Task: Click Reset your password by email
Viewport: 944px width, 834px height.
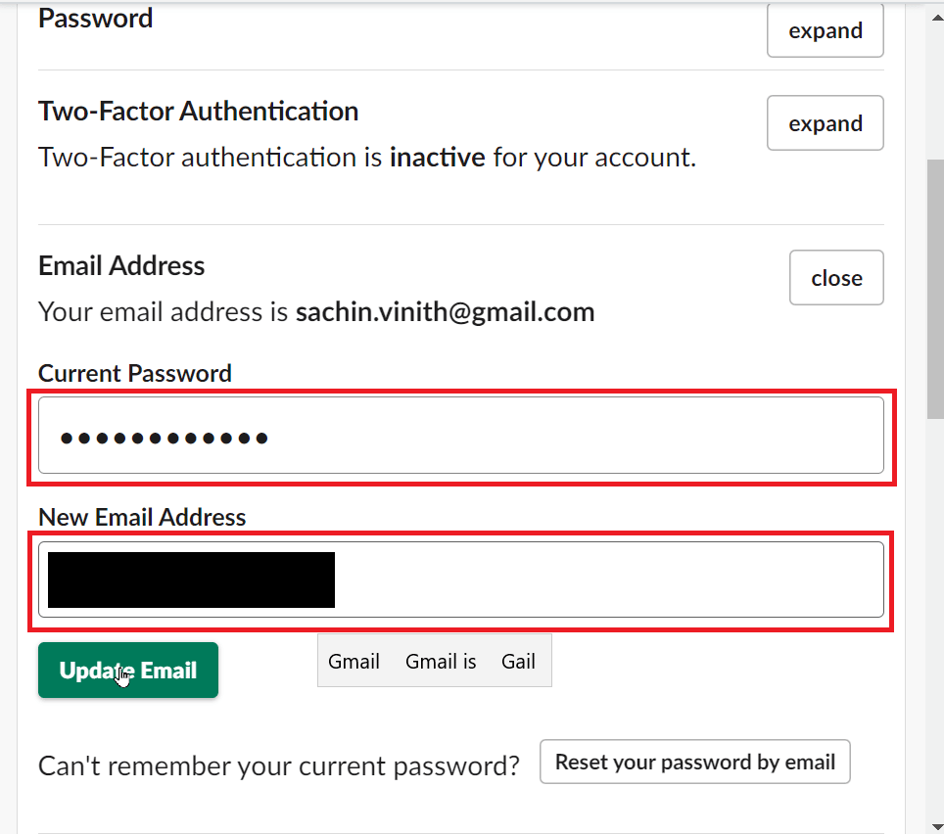Action: 694,763
